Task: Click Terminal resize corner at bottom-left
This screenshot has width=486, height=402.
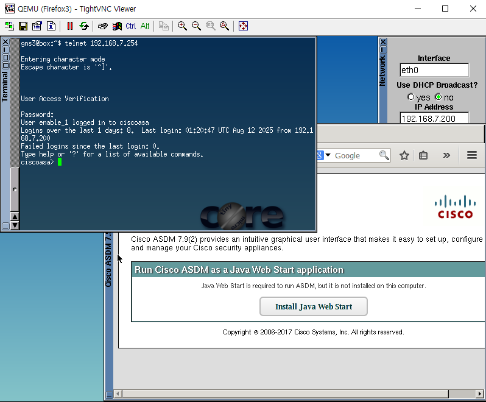Action: tap(5, 226)
